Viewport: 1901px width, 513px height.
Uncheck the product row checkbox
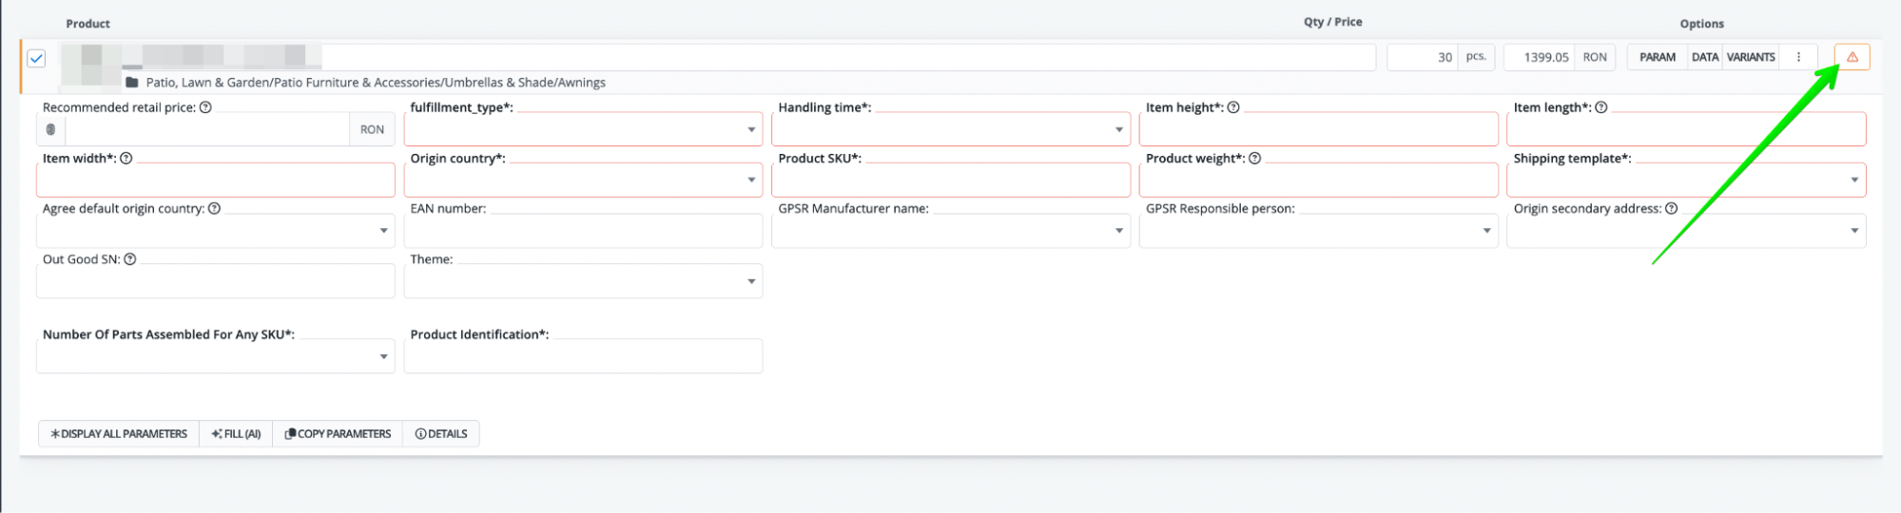tap(36, 58)
